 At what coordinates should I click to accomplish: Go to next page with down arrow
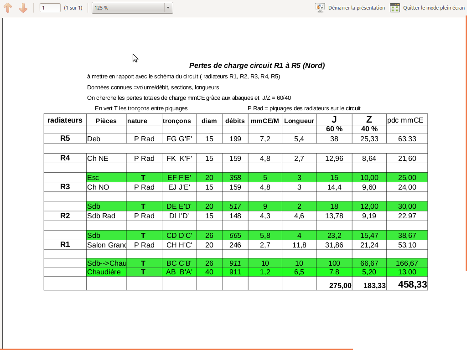(23, 8)
